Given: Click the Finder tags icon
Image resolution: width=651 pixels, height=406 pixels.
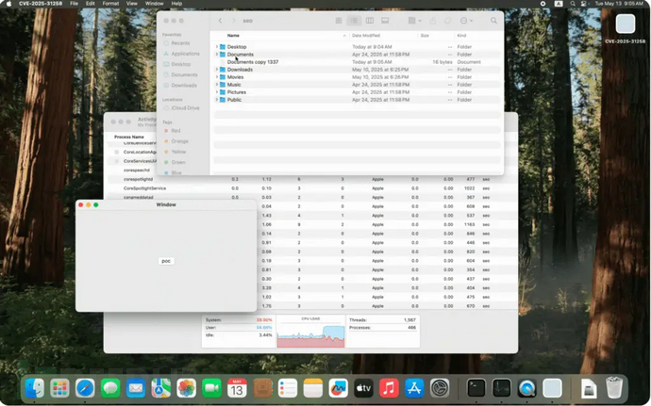Looking at the screenshot, I should click(447, 21).
